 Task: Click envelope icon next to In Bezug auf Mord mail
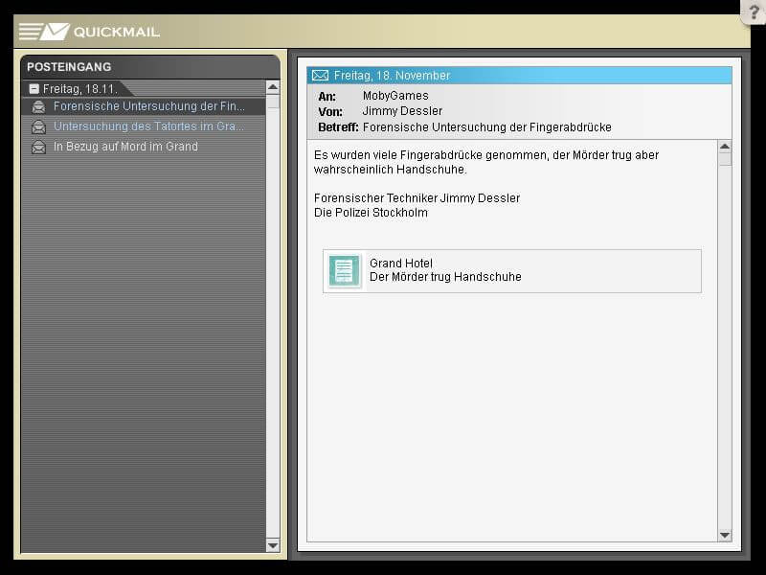pos(38,147)
